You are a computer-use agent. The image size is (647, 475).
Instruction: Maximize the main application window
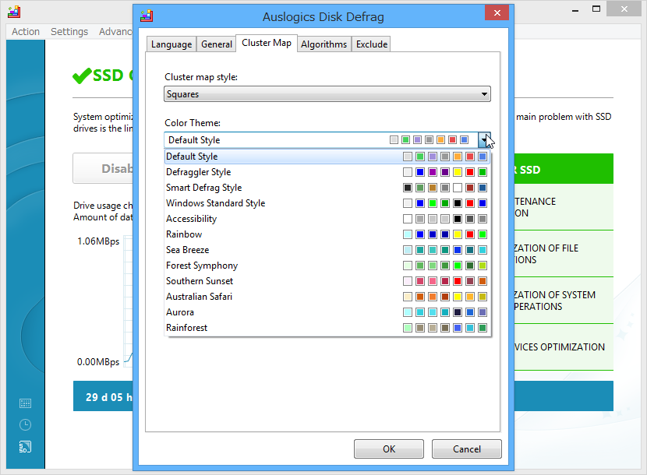(596, 9)
